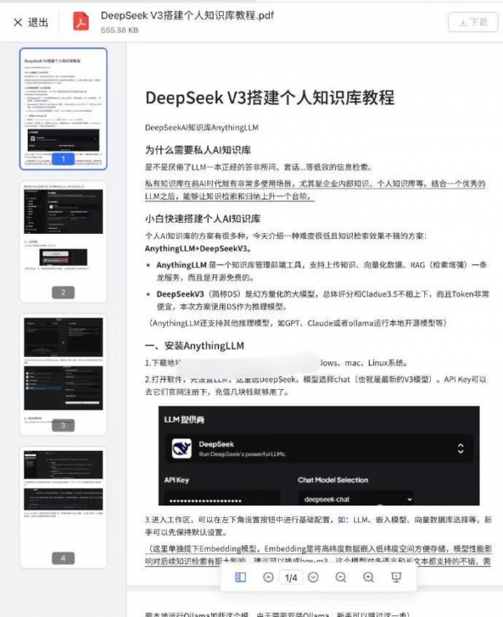The height and width of the screenshot is (617, 503).
Task: Click the Chat Model Selection label
Action: click(333, 480)
